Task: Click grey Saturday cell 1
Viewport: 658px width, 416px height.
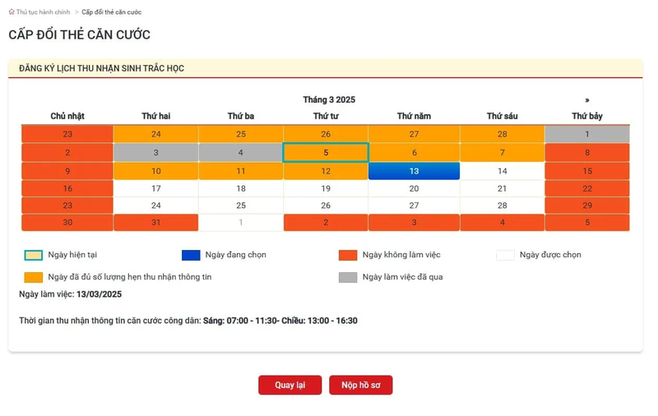Action: pyautogui.click(x=587, y=134)
